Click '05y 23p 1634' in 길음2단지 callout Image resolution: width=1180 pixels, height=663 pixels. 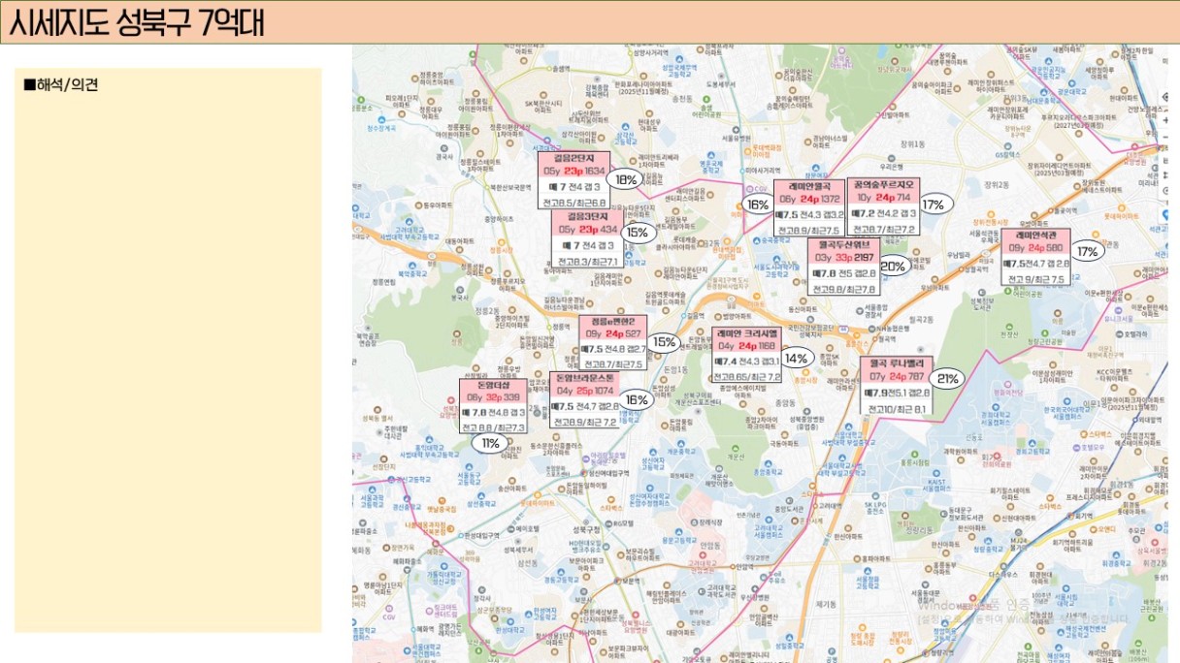click(574, 172)
